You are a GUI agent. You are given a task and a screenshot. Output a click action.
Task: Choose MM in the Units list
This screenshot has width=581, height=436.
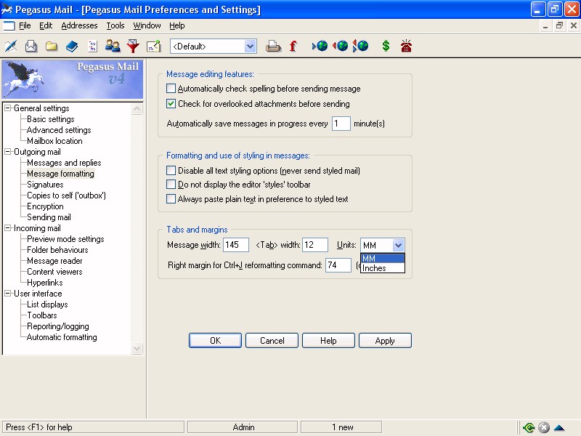pyautogui.click(x=383, y=259)
